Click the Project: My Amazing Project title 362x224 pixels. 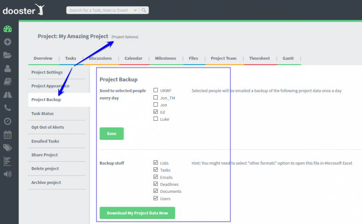pos(73,36)
